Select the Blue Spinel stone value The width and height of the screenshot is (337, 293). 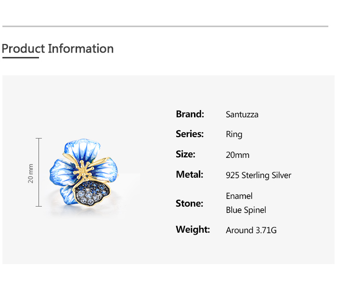[246, 210]
